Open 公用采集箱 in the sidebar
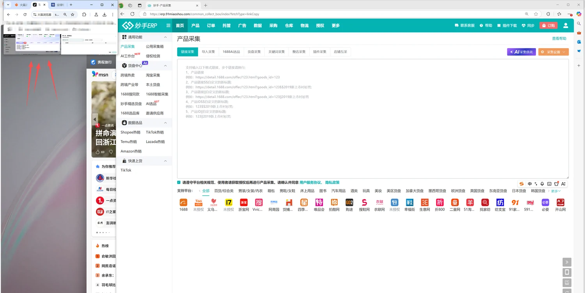This screenshot has height=293, width=585. click(155, 47)
